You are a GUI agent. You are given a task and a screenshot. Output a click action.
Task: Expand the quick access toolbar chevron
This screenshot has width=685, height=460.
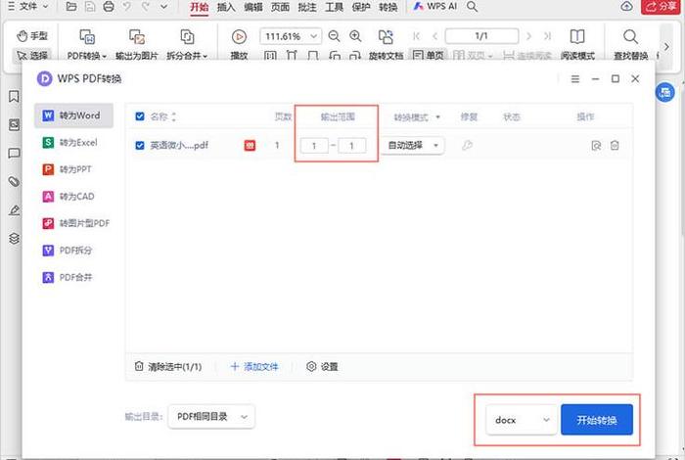[163, 7]
